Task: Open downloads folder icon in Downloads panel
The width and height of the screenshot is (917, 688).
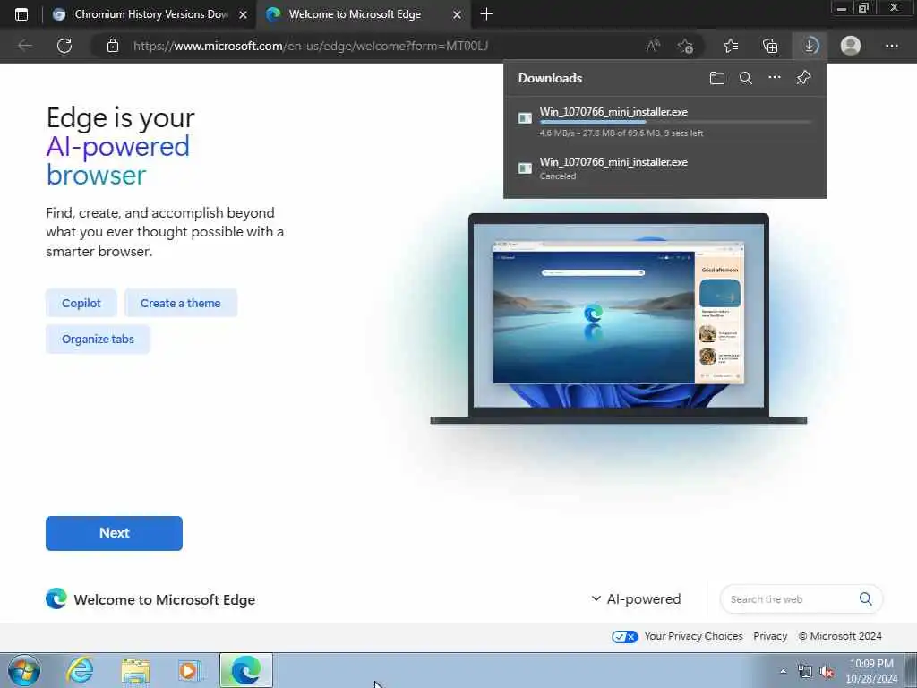Action: [717, 78]
